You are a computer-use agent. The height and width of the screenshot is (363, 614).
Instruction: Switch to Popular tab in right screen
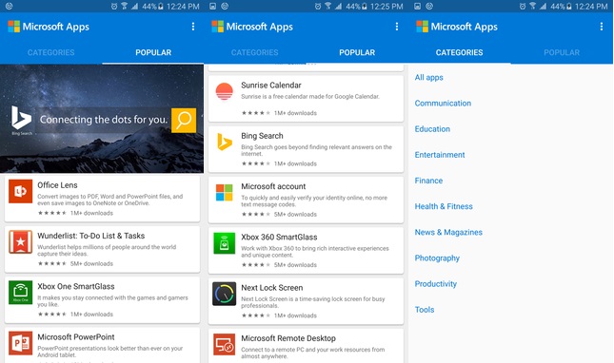point(562,52)
